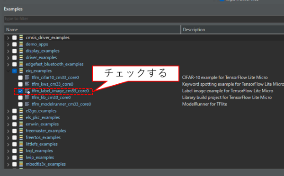This screenshot has height=176, width=284.
Task: Toggle the eiq_examples partial checkbox
Action: (15, 71)
